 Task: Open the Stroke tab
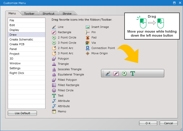(67, 14)
